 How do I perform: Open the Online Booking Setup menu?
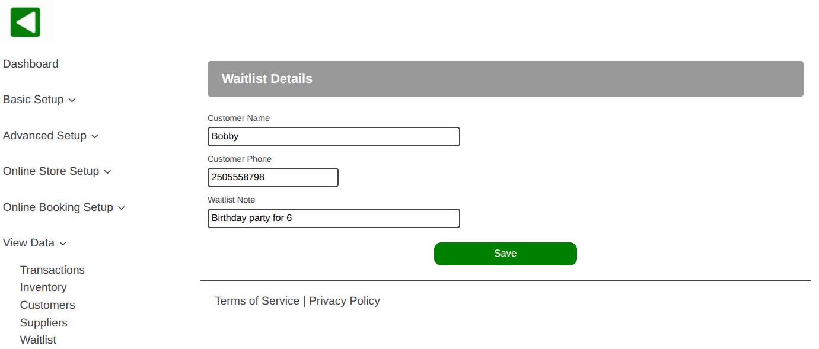point(64,207)
